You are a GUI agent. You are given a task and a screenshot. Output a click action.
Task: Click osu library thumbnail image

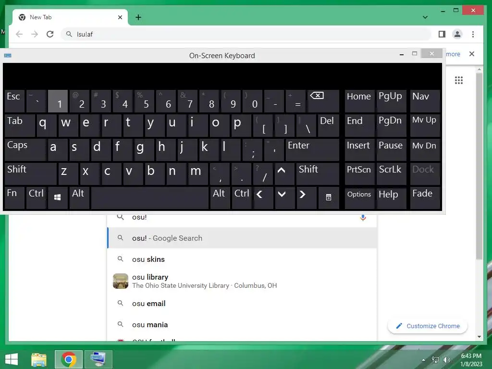121,281
